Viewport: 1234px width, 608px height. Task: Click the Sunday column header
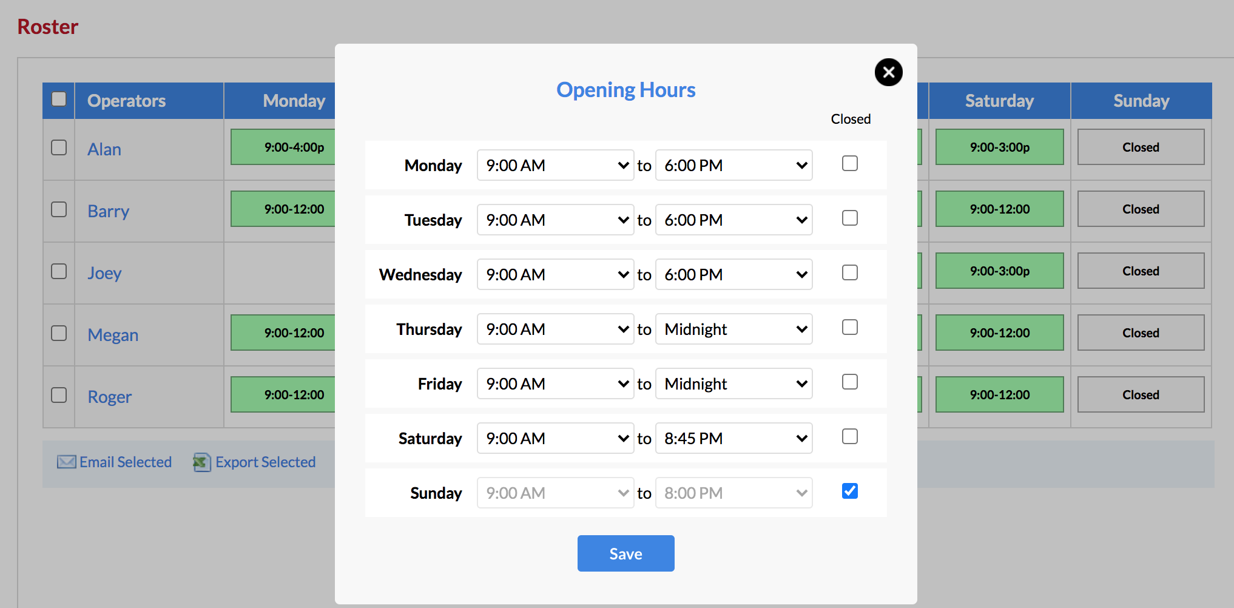1141,101
